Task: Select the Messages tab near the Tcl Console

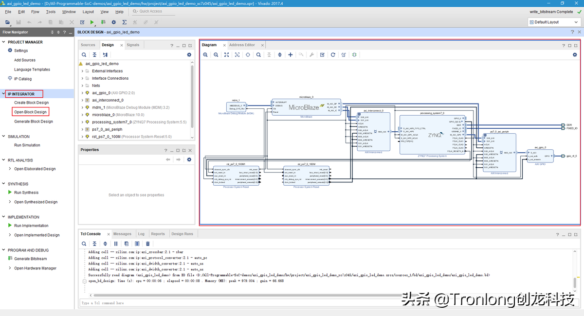Action: coord(122,233)
